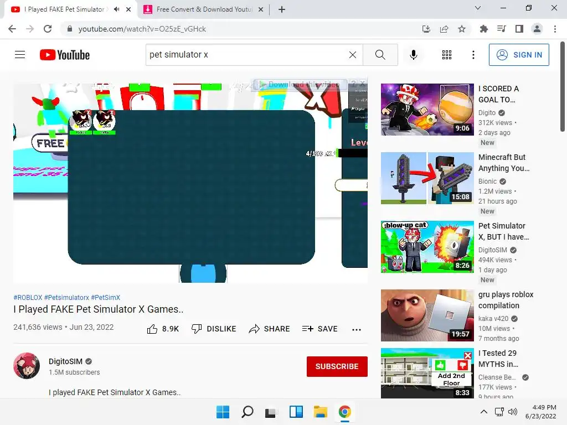Open the Chrome extensions puzzle icon

click(483, 29)
